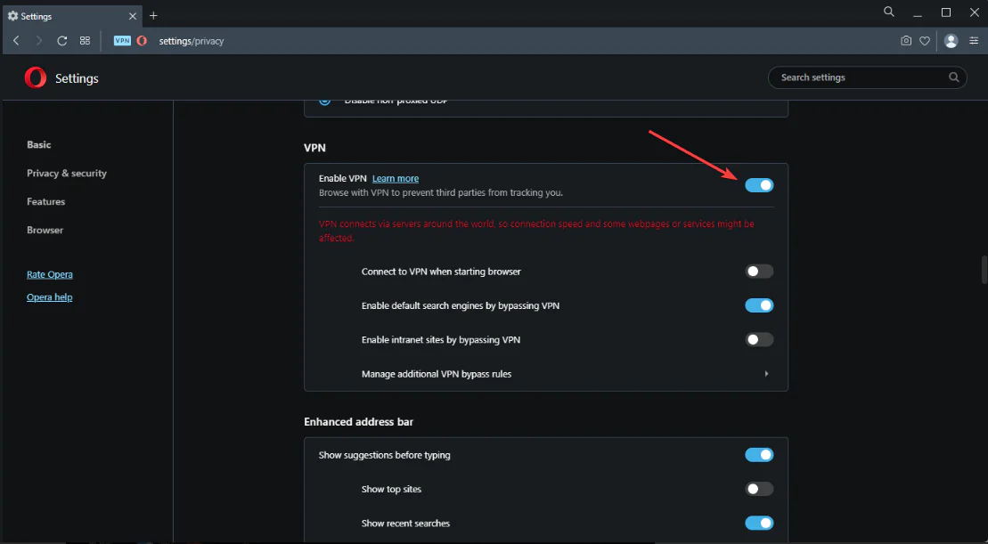Toggle Show top sites switch
The width and height of the screenshot is (988, 544).
coord(759,489)
